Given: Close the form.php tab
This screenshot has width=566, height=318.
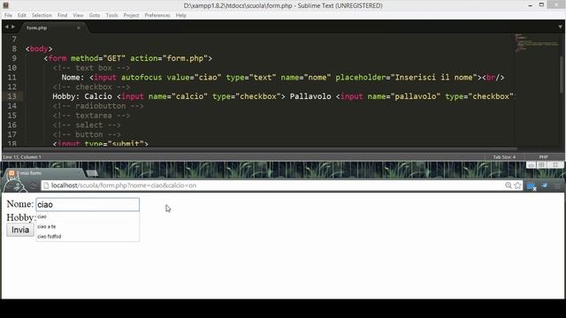Looking at the screenshot, I should click(x=79, y=27).
